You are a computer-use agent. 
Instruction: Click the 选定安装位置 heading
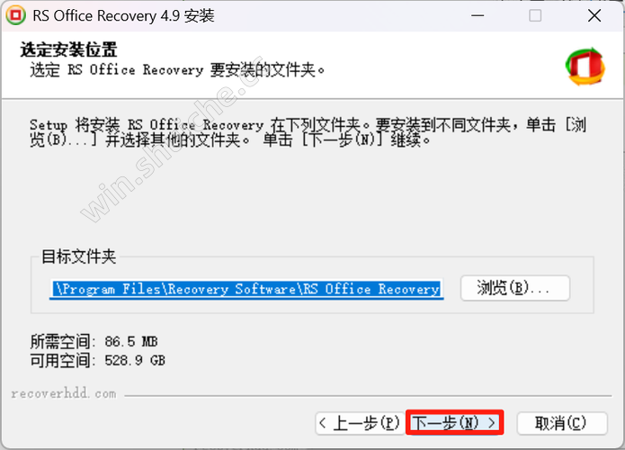[x=68, y=49]
